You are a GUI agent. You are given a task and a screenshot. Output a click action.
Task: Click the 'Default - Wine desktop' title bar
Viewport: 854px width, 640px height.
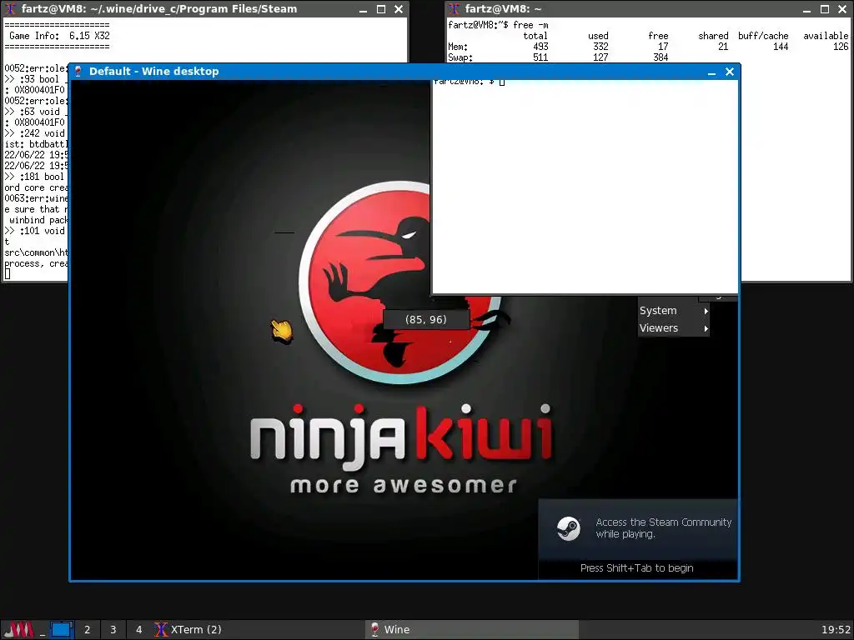pos(404,72)
